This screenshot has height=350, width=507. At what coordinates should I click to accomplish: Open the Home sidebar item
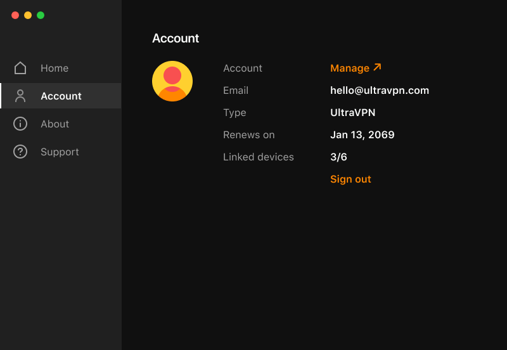click(x=61, y=68)
